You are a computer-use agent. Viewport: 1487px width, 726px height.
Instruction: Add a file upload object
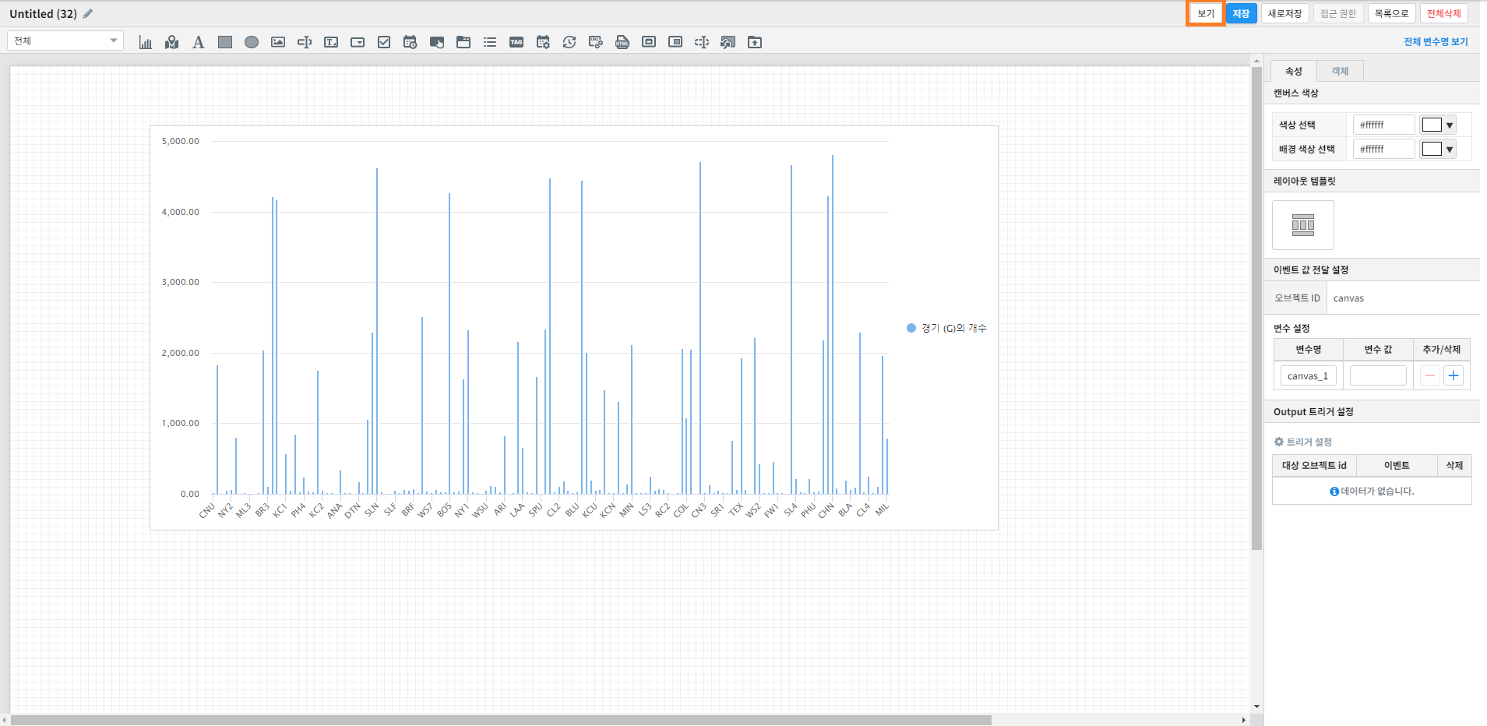[x=755, y=42]
